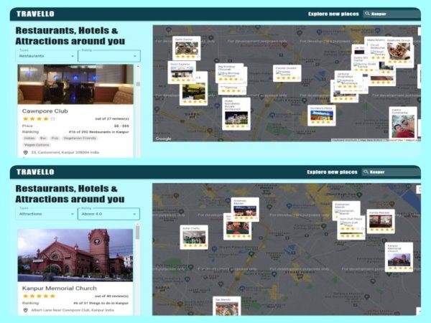Click the Vegan Options tag
Screen dimensions: 431x323
(x=37, y=145)
